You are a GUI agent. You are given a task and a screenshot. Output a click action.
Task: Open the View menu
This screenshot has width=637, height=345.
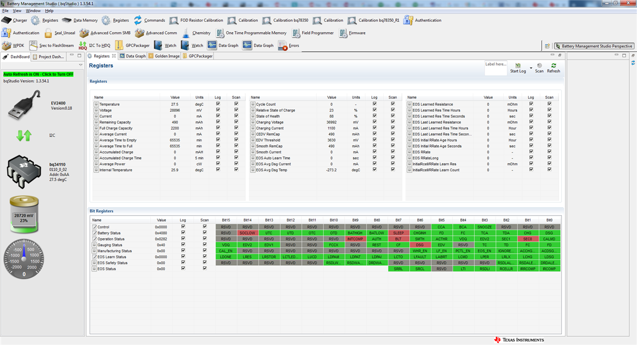[x=17, y=10]
